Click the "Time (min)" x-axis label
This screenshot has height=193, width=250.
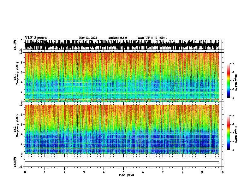point(126,175)
